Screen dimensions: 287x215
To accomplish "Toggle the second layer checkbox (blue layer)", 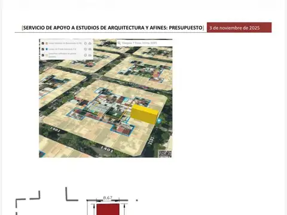I will (43, 49).
